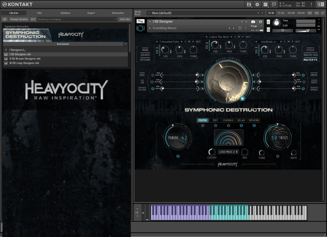
Task: Switch to the Expert browser tab
Action: (x=91, y=13)
